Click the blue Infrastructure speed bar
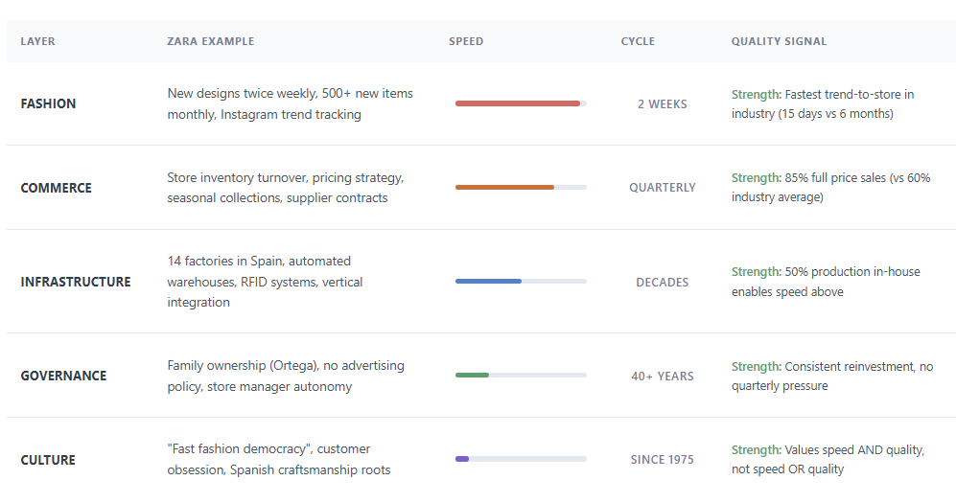The height and width of the screenshot is (503, 956). (x=489, y=282)
